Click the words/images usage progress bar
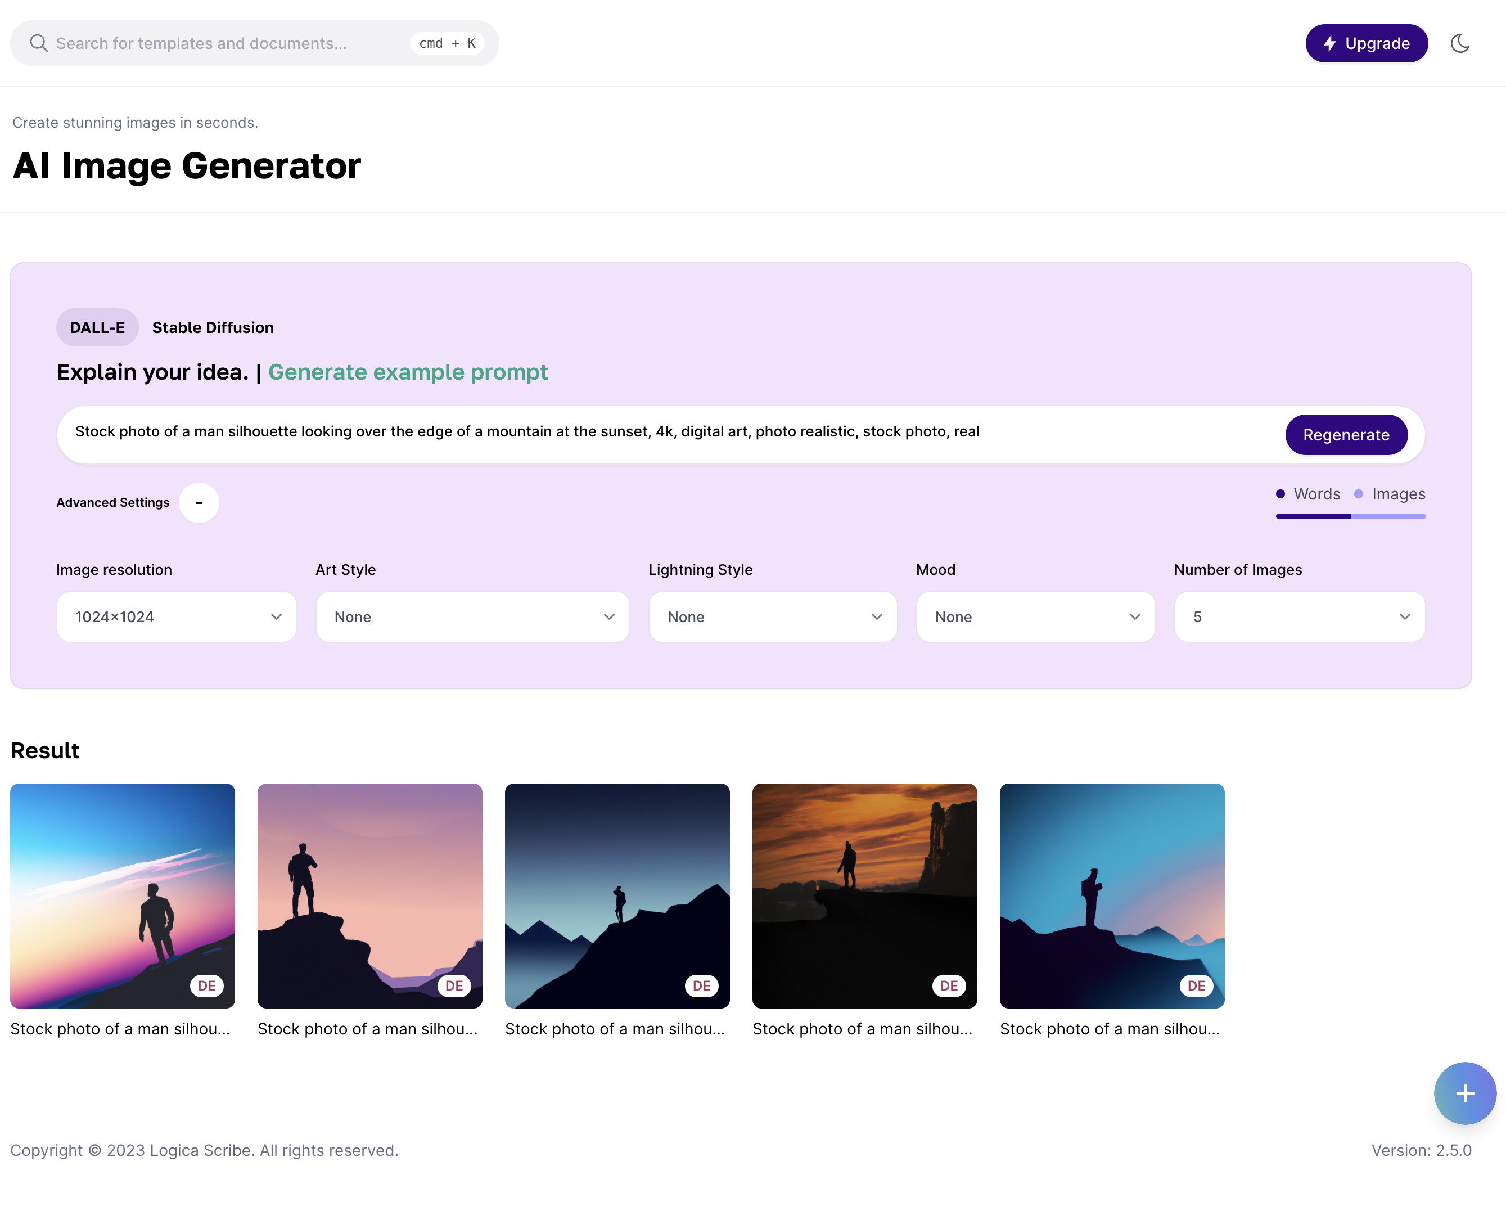The image size is (1506, 1215). pyautogui.click(x=1350, y=516)
